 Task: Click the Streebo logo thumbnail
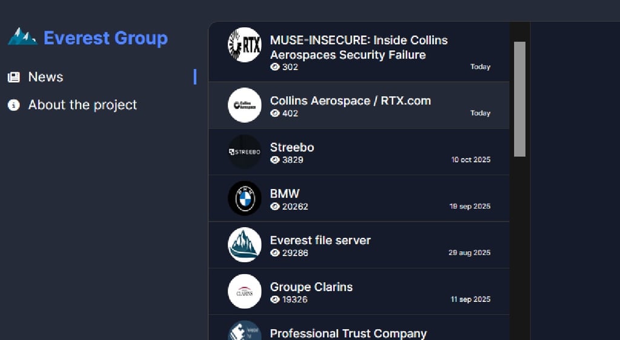(x=245, y=152)
